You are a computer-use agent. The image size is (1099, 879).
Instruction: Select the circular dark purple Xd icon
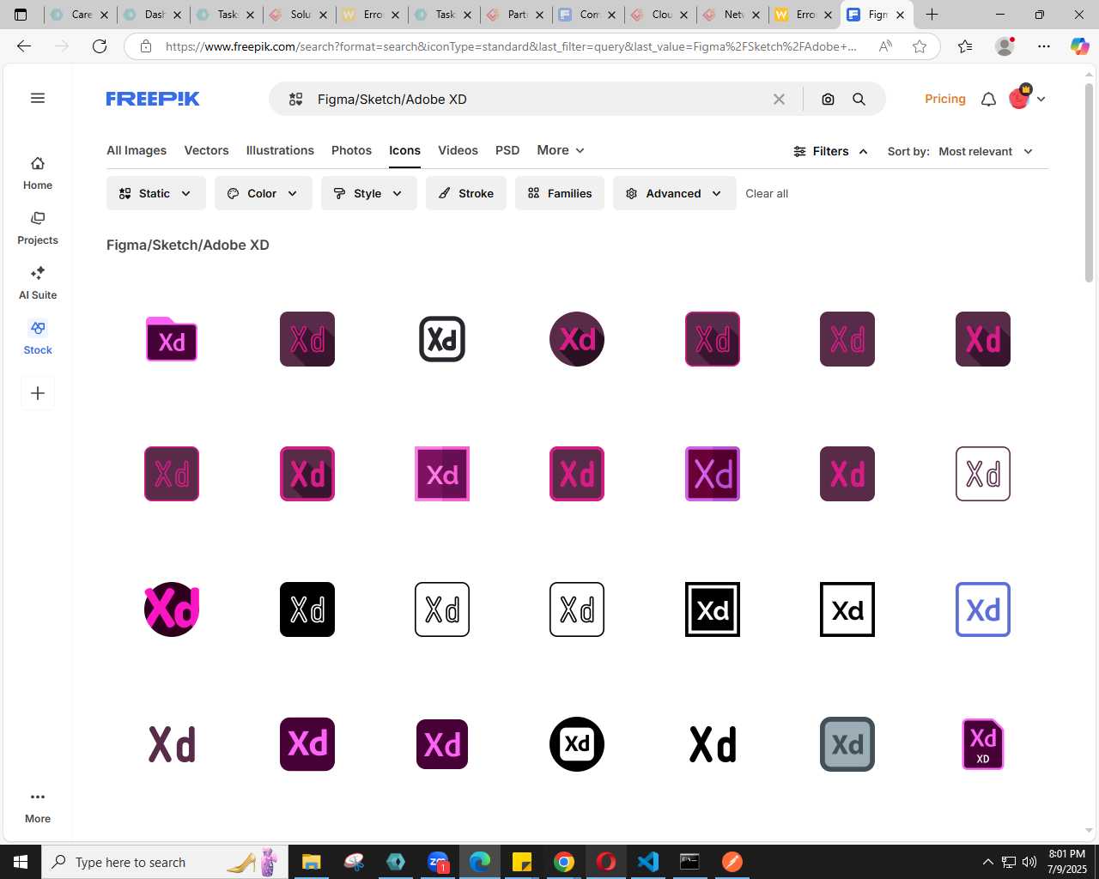click(x=577, y=339)
